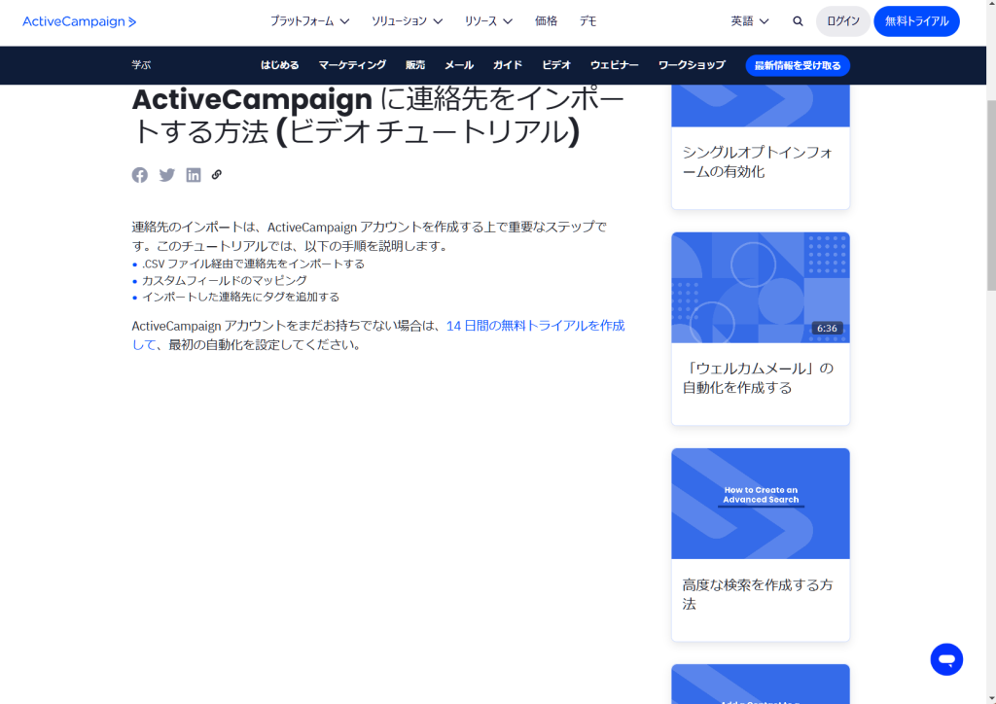Open デモ page
The width and height of the screenshot is (996, 704).
[x=588, y=21]
